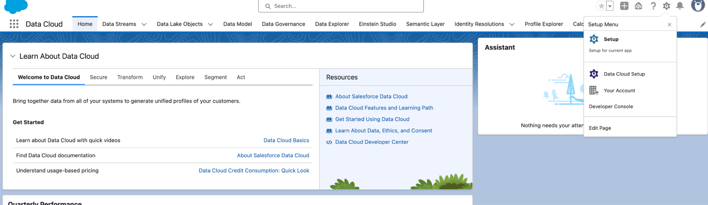Open Global Actions plus icon
Viewport: 708px width, 205px height.
(x=624, y=6)
